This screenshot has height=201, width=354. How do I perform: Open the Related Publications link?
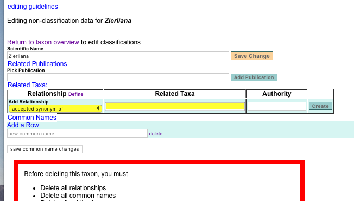point(37,64)
